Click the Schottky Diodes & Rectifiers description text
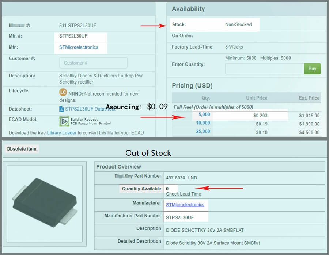This screenshot has width=329, height=255. tap(101, 79)
